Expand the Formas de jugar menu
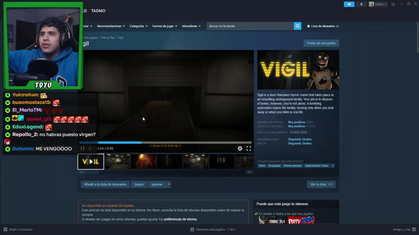 (165, 26)
